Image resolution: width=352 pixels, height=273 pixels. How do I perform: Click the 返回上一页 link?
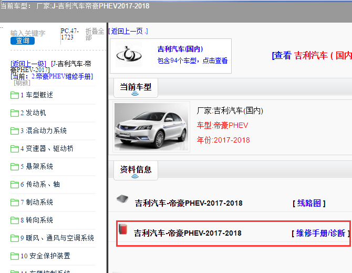tap(128, 31)
